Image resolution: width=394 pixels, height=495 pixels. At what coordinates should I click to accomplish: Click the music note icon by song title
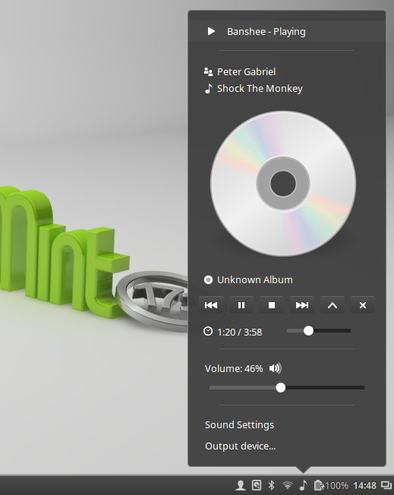pyautogui.click(x=208, y=88)
